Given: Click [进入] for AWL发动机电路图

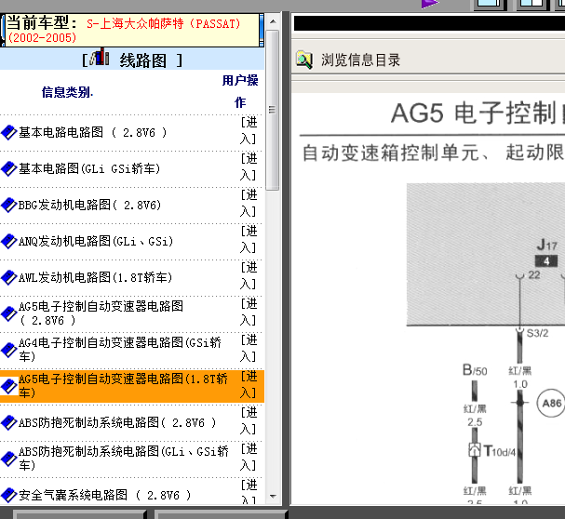Looking at the screenshot, I should pos(249,275).
